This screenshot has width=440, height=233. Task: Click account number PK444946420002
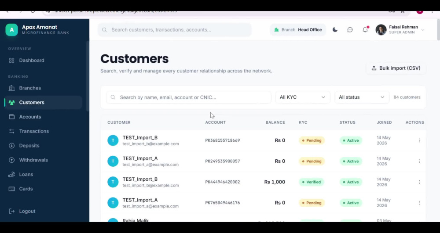223,182
